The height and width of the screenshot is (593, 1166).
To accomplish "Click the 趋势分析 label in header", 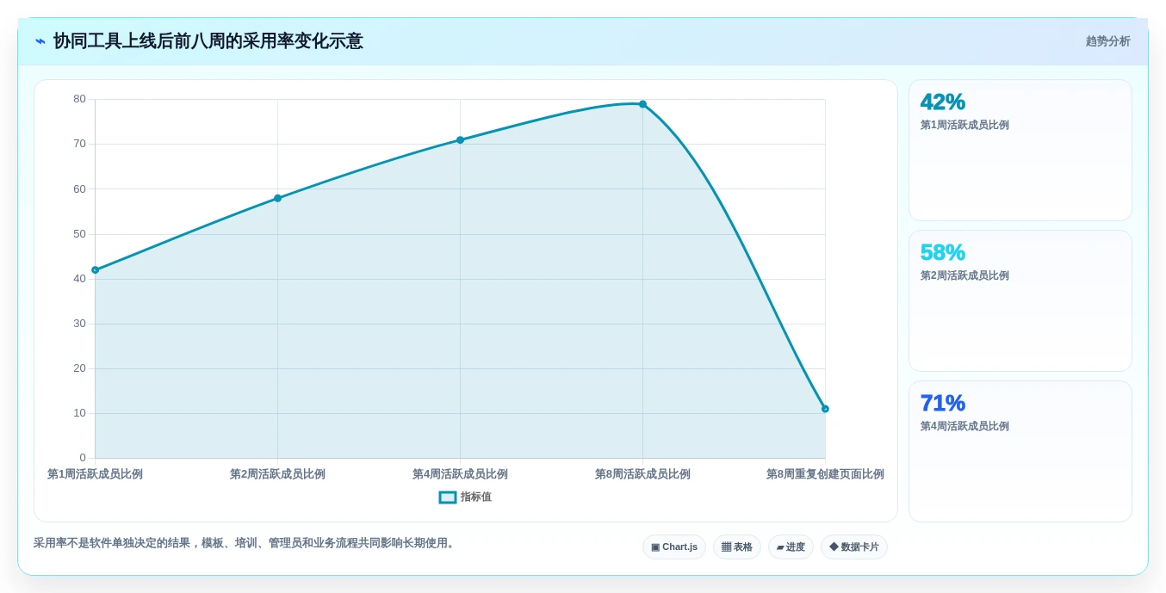I will click(x=1107, y=41).
